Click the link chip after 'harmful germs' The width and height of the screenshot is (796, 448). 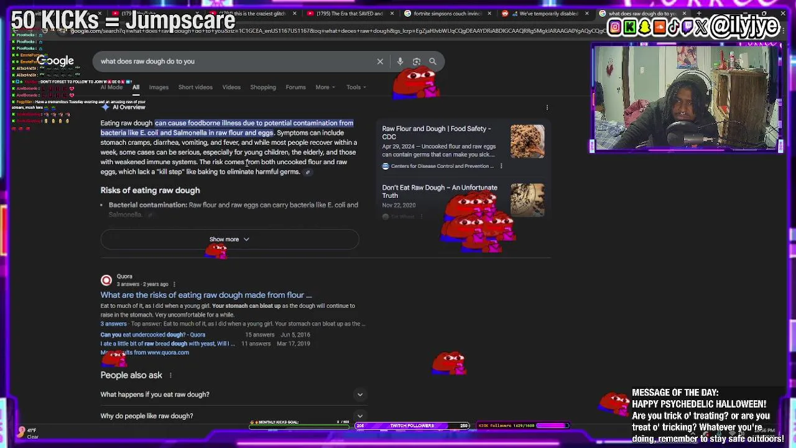[x=307, y=172]
